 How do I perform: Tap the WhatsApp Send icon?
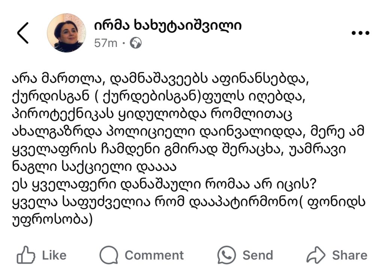coord(226,255)
